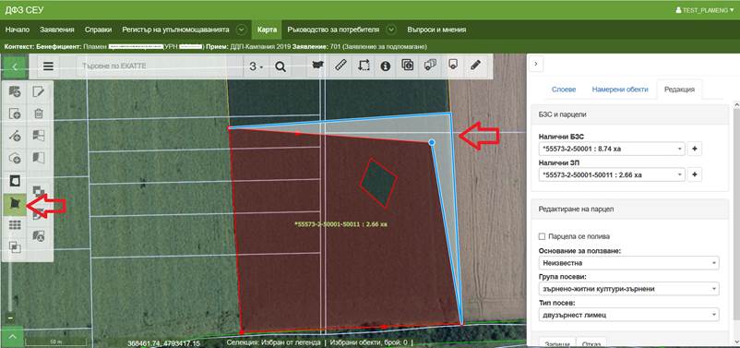The height and width of the screenshot is (348, 740).
Task: Click add rectangle with plus icon
Action: pos(15,114)
